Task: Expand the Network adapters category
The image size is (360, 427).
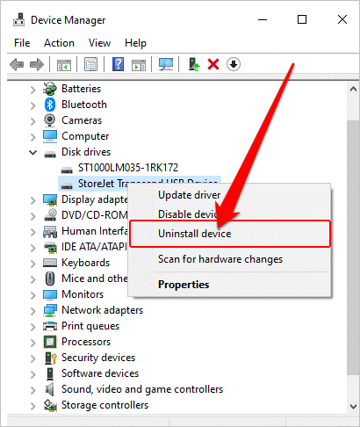Action: coord(32,311)
